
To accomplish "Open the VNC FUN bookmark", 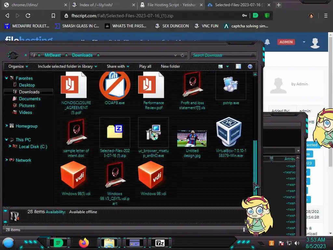I will 206,26.
